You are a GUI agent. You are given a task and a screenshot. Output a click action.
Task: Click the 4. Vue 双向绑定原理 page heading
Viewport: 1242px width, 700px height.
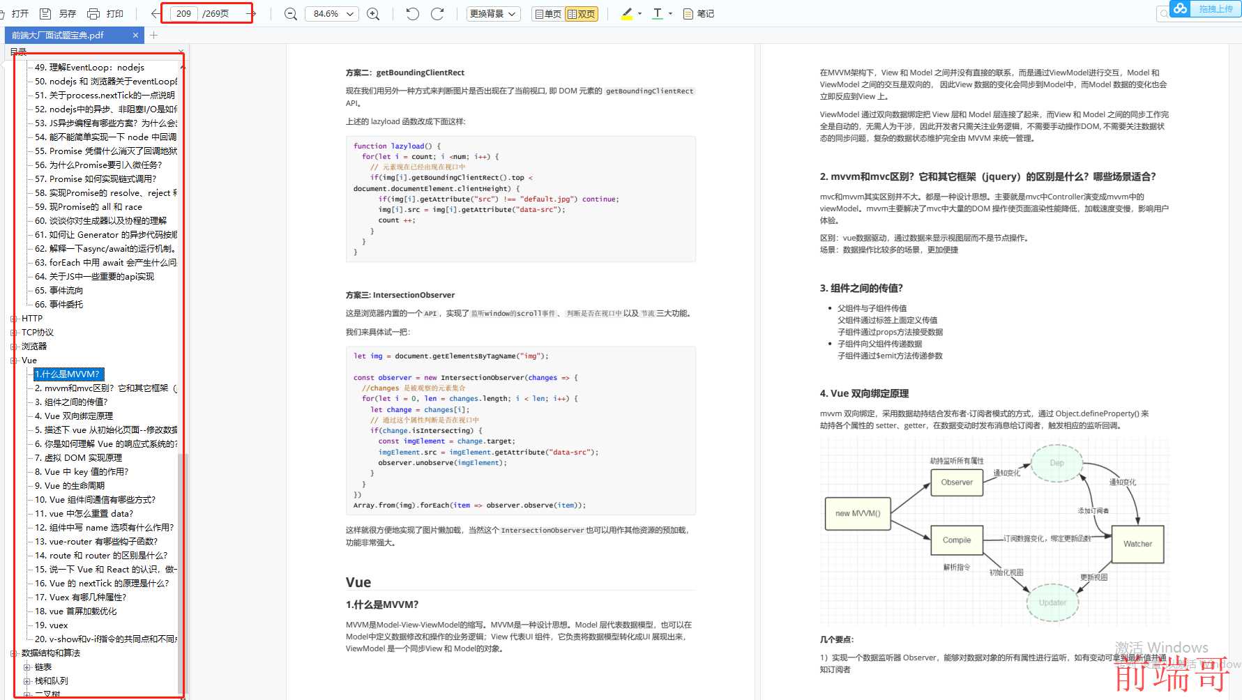pos(864,393)
